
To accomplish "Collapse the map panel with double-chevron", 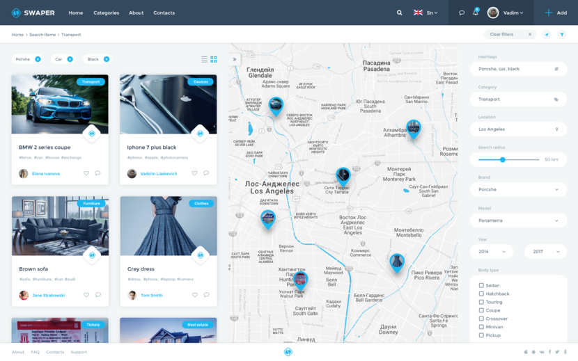I will [235, 59].
